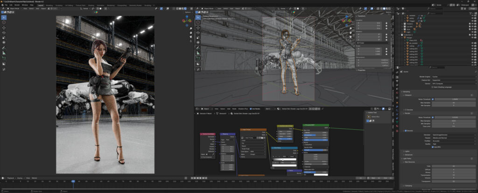Expand the Lights panel
Image resolution: width=478 pixels, height=193 pixels.
point(407,151)
